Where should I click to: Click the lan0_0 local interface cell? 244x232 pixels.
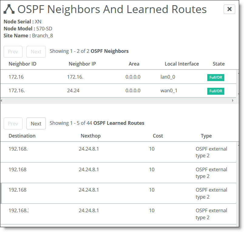coord(168,77)
